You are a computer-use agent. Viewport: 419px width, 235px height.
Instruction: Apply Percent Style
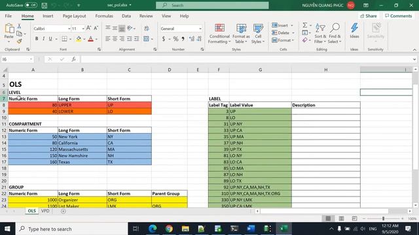175,39
